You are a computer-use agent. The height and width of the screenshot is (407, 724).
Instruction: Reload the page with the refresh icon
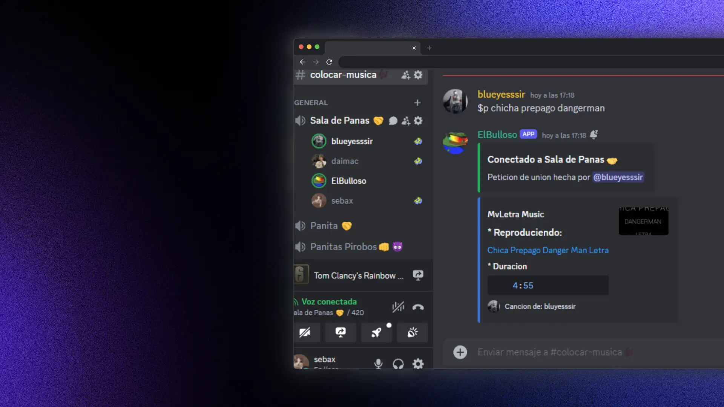[x=329, y=62]
